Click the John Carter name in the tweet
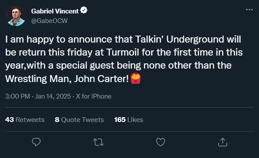 pyautogui.click(x=101, y=79)
